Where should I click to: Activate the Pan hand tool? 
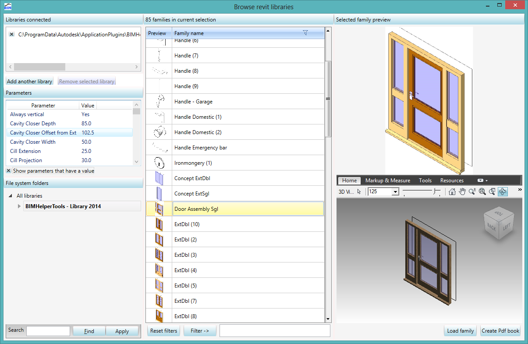(462, 192)
